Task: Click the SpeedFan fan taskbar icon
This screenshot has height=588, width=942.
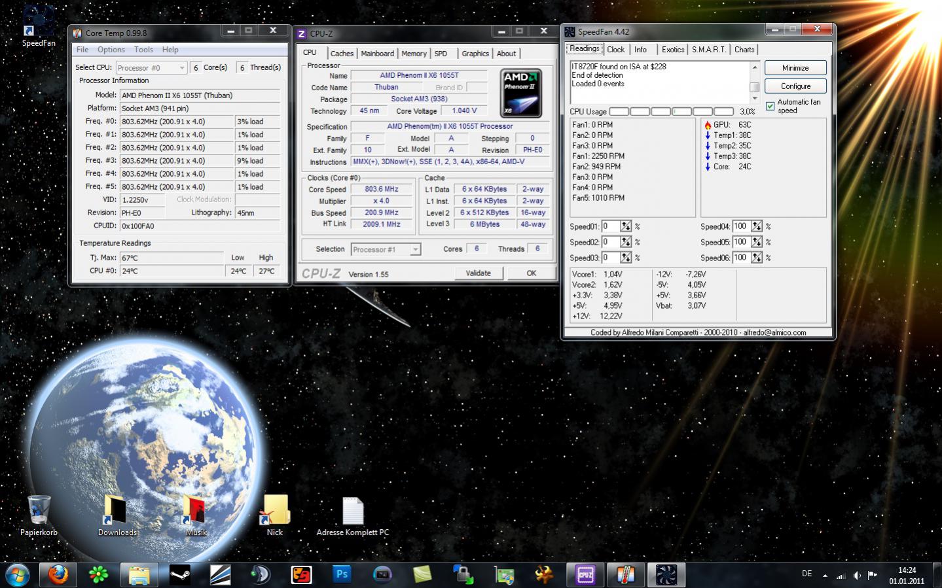Action: click(666, 575)
